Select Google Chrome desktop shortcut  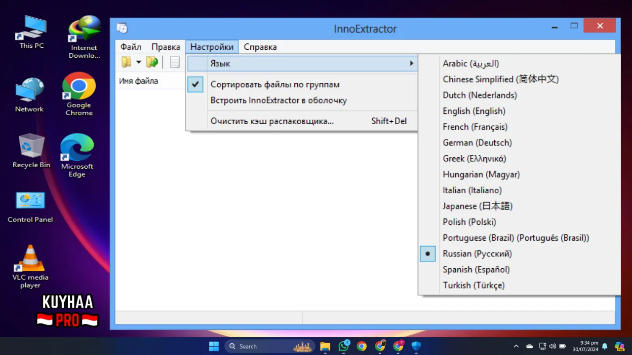click(79, 95)
